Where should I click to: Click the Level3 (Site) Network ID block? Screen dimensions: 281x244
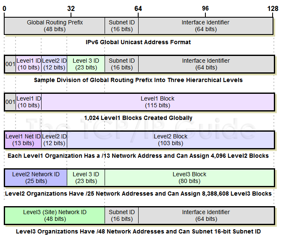pos(55,215)
